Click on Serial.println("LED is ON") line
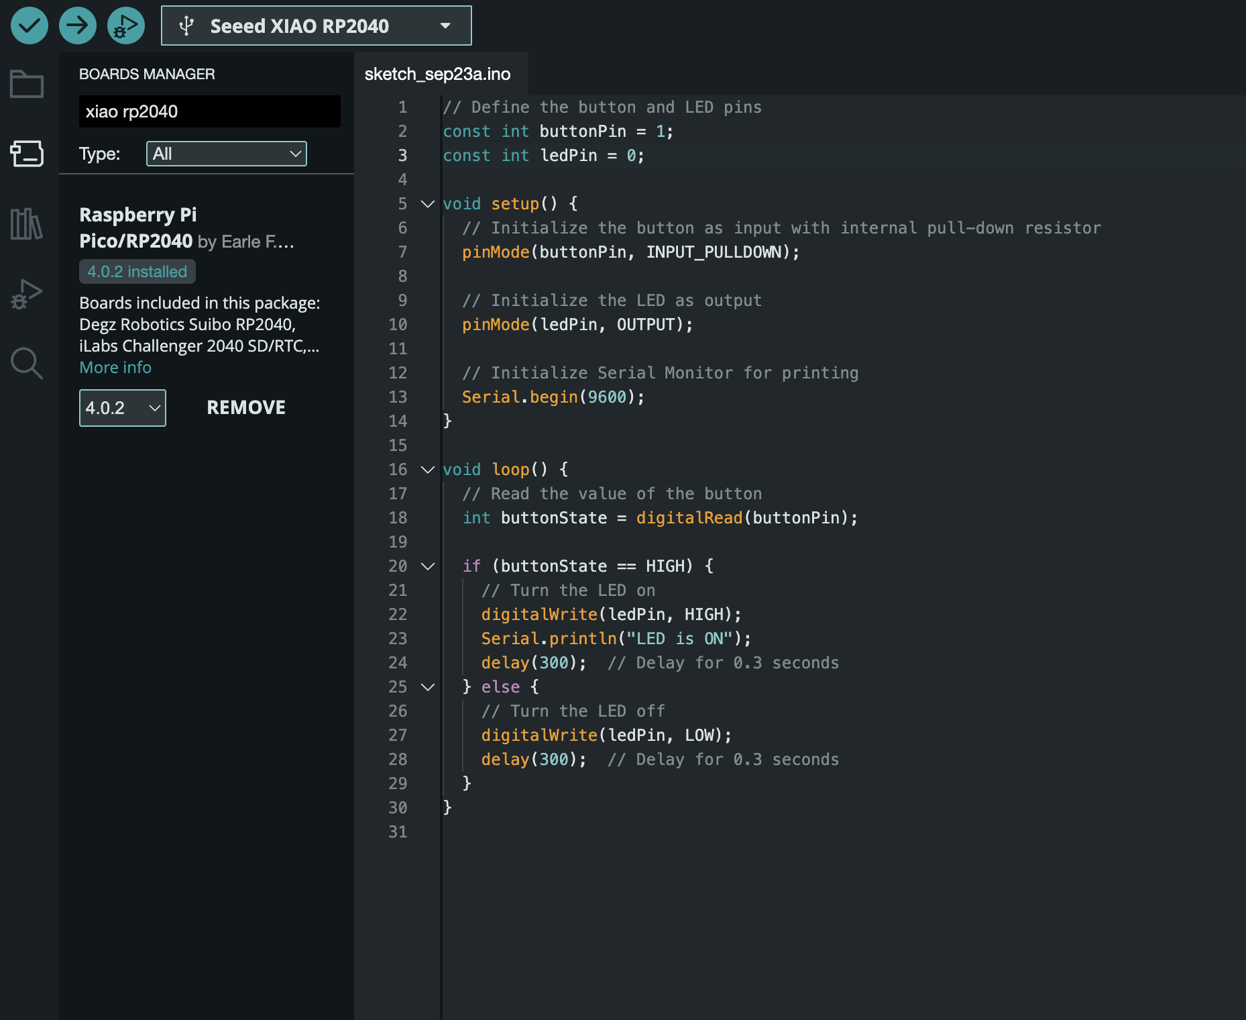Viewport: 1246px width, 1020px height. click(x=616, y=639)
